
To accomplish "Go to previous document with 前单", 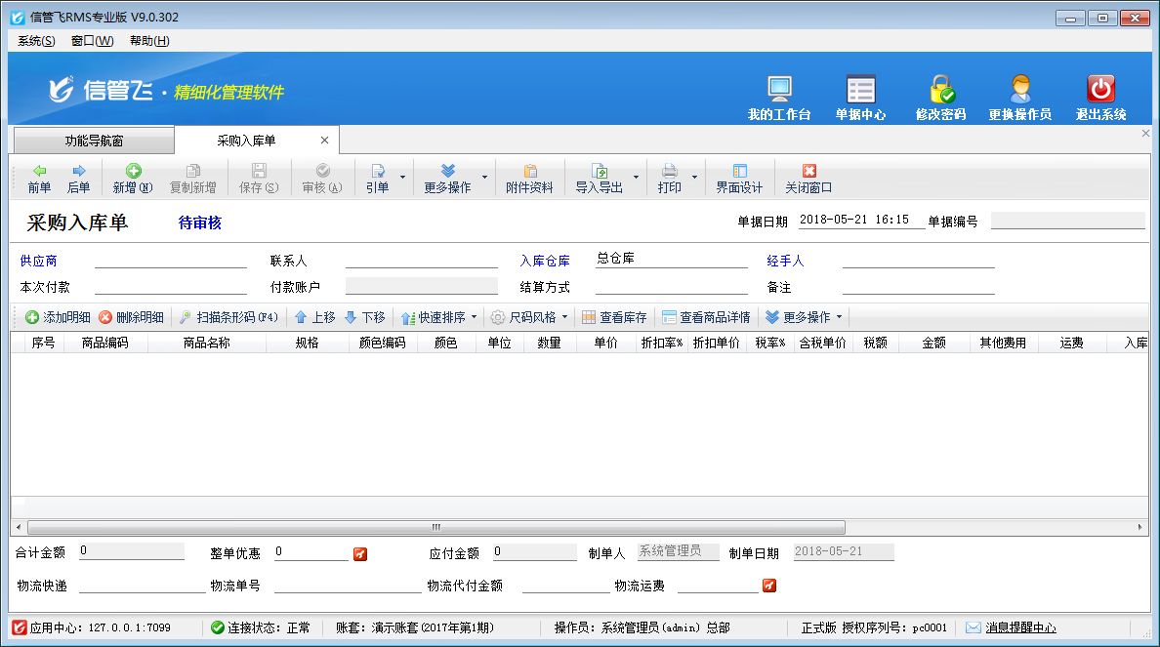I will (39, 179).
